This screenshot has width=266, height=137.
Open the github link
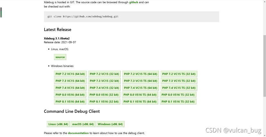134,2
